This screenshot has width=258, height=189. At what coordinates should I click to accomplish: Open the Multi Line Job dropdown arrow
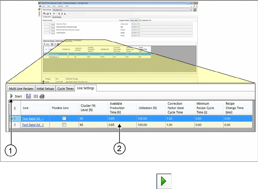(x=191, y=10)
